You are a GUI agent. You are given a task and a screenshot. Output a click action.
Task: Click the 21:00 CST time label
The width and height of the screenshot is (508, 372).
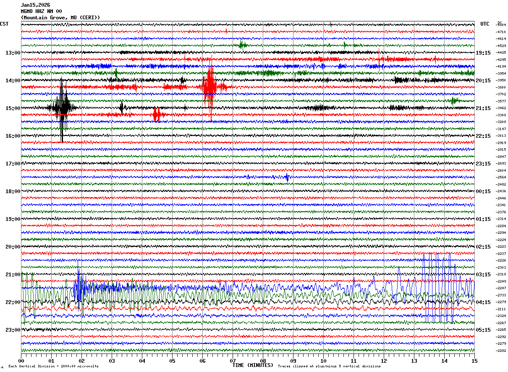(13, 275)
